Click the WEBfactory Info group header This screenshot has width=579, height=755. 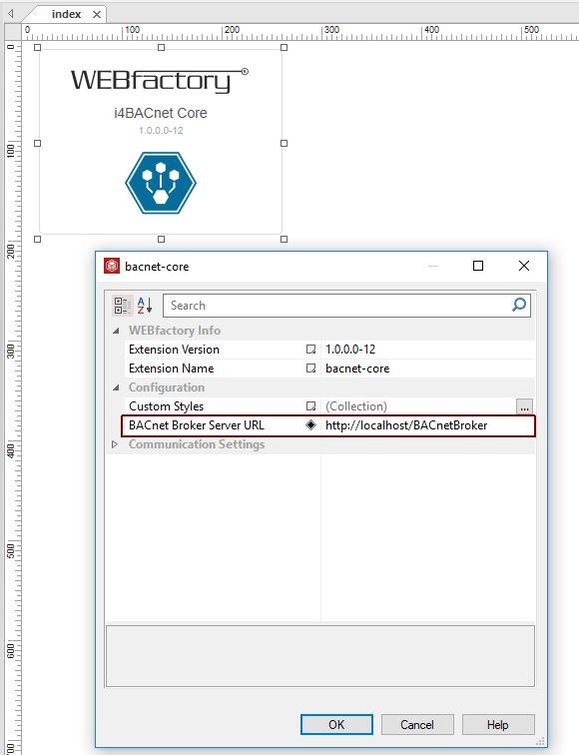[x=175, y=331]
